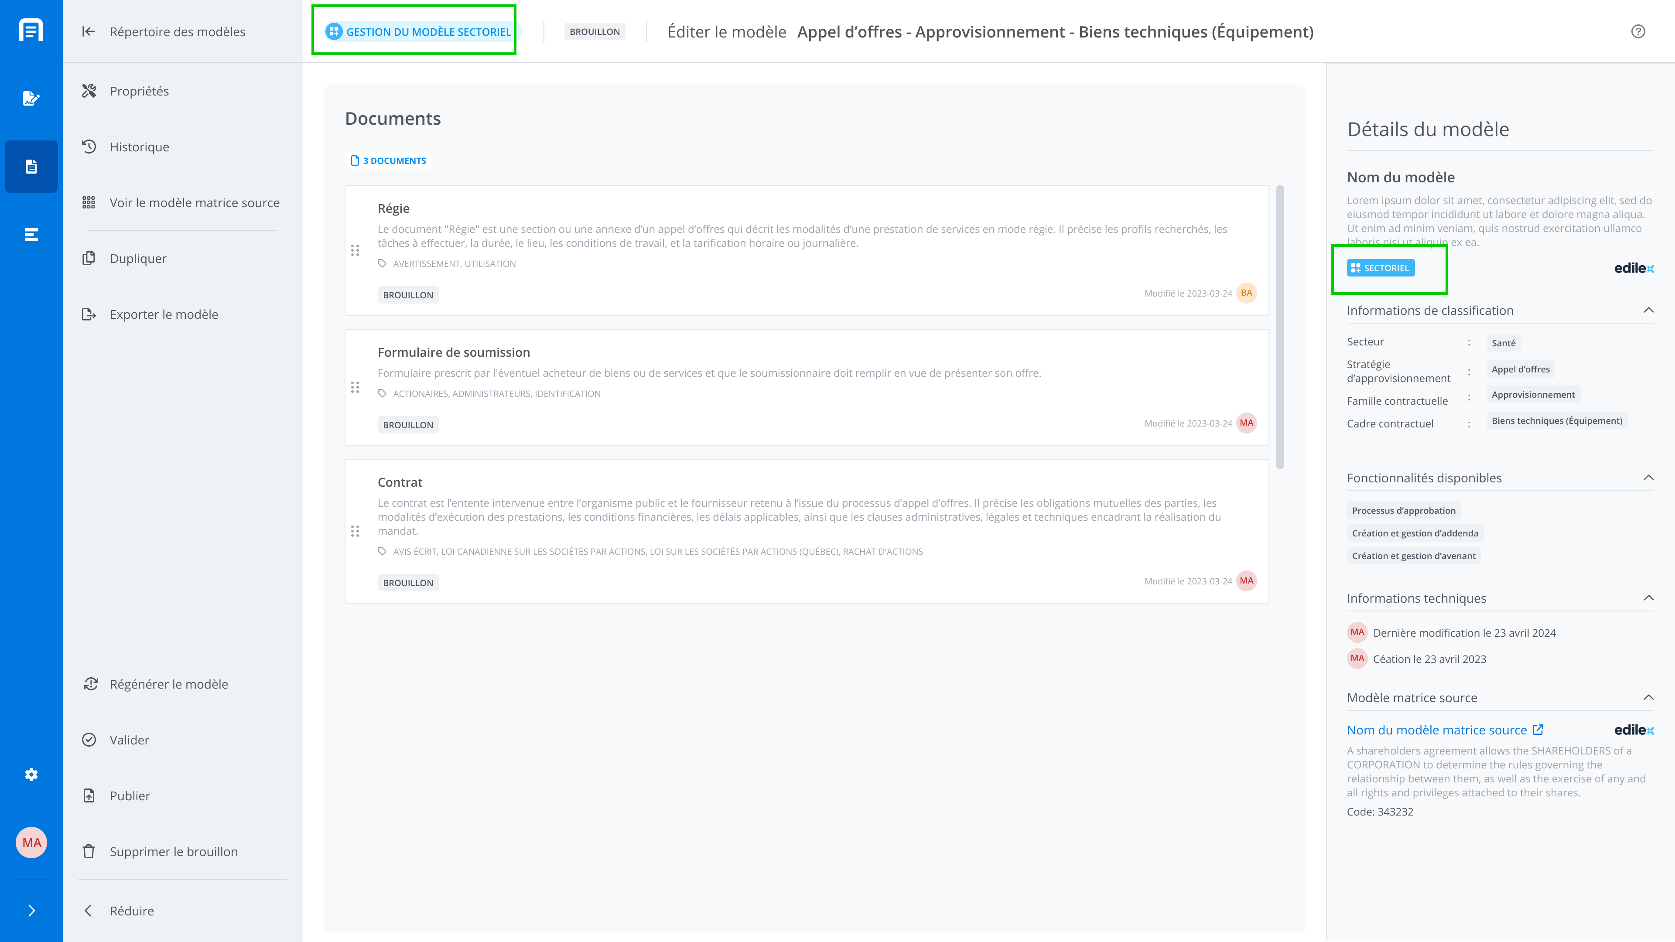Select the list lines icon in sidebar
1675x942 pixels.
[31, 235]
